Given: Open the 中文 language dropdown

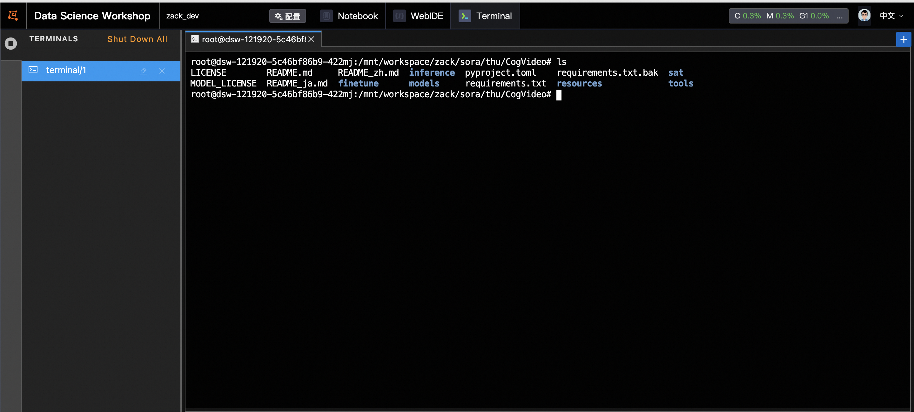Looking at the screenshot, I should tap(891, 16).
